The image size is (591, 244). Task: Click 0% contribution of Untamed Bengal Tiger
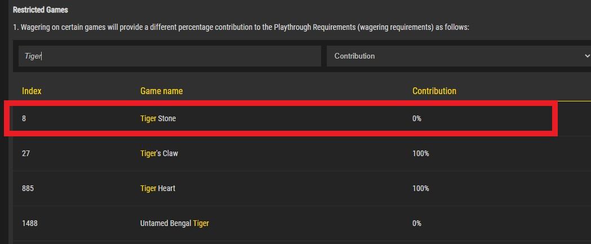pyautogui.click(x=416, y=223)
